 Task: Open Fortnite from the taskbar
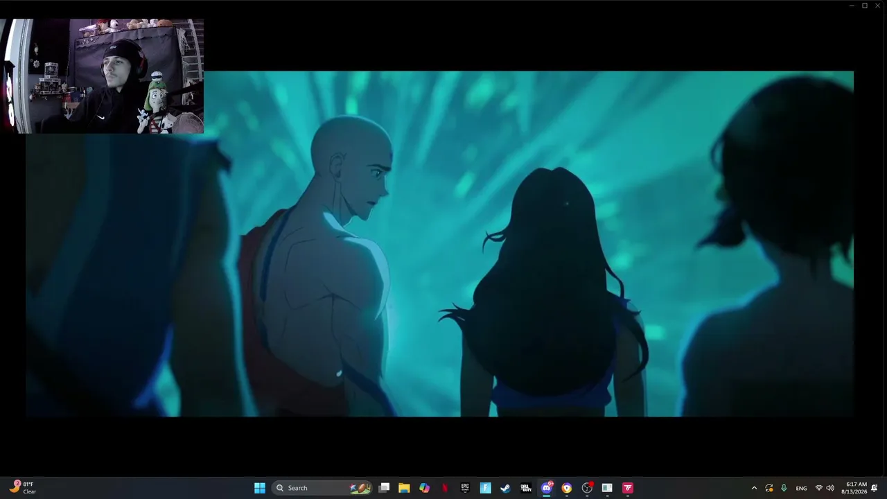click(x=485, y=488)
